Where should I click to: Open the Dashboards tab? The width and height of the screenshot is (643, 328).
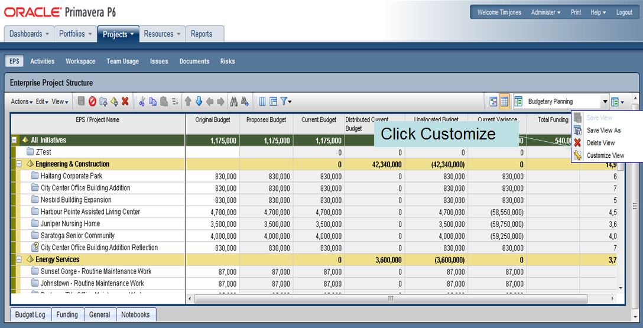pyautogui.click(x=29, y=34)
